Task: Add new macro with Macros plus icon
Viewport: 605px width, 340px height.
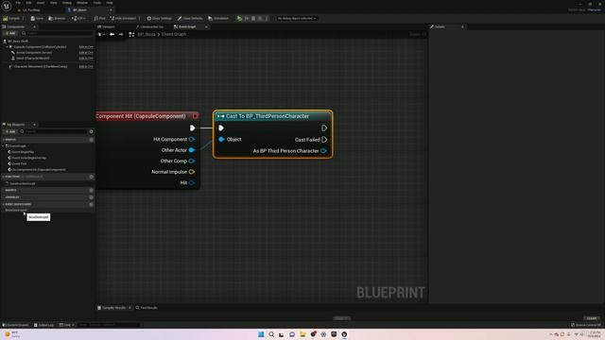Action: 92,190
